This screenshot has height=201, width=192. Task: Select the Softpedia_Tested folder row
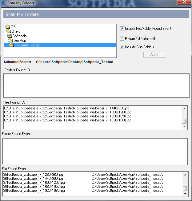(x=60, y=45)
